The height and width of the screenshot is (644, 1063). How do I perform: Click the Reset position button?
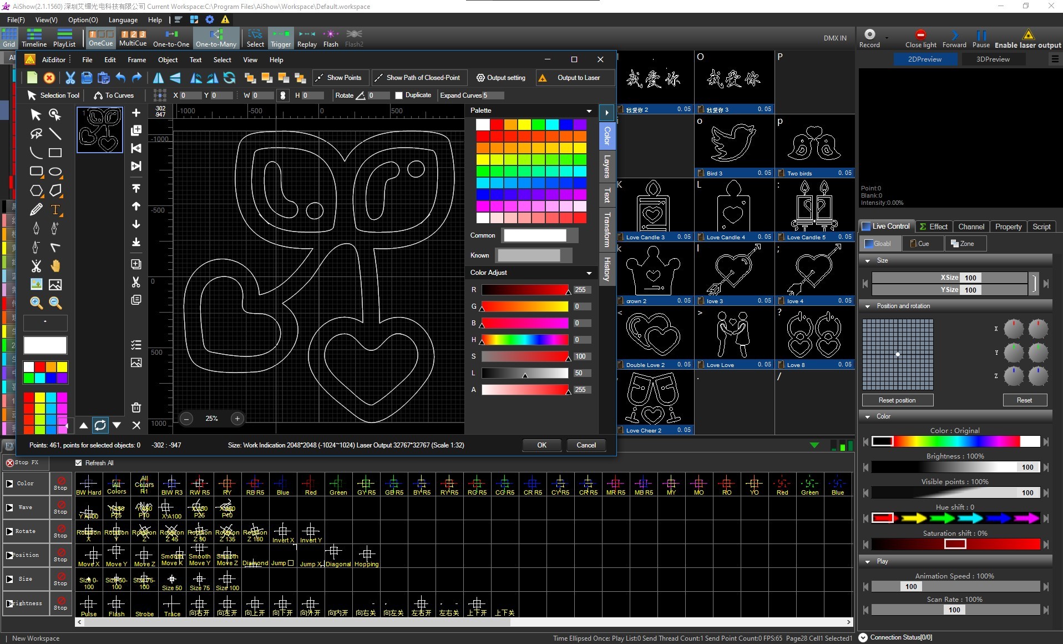pos(897,400)
